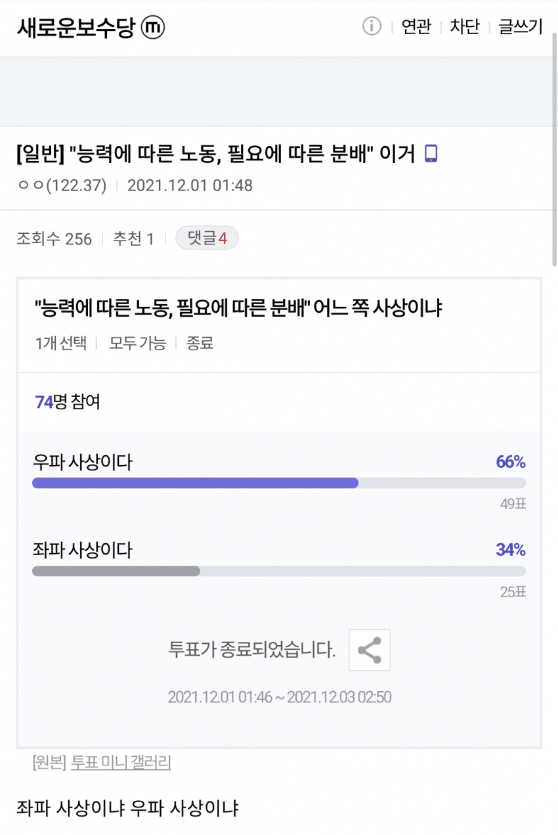This screenshot has height=835, width=558.
Task: Click the author ㅇㅇ(122.37) nickname
Action: click(x=62, y=185)
